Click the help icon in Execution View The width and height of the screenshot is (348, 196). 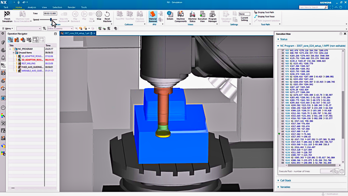click(x=342, y=171)
